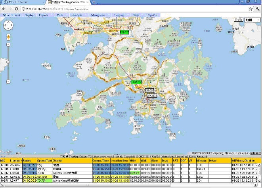
Task: Click the browser Forward arrow
Action: (x=10, y=9)
